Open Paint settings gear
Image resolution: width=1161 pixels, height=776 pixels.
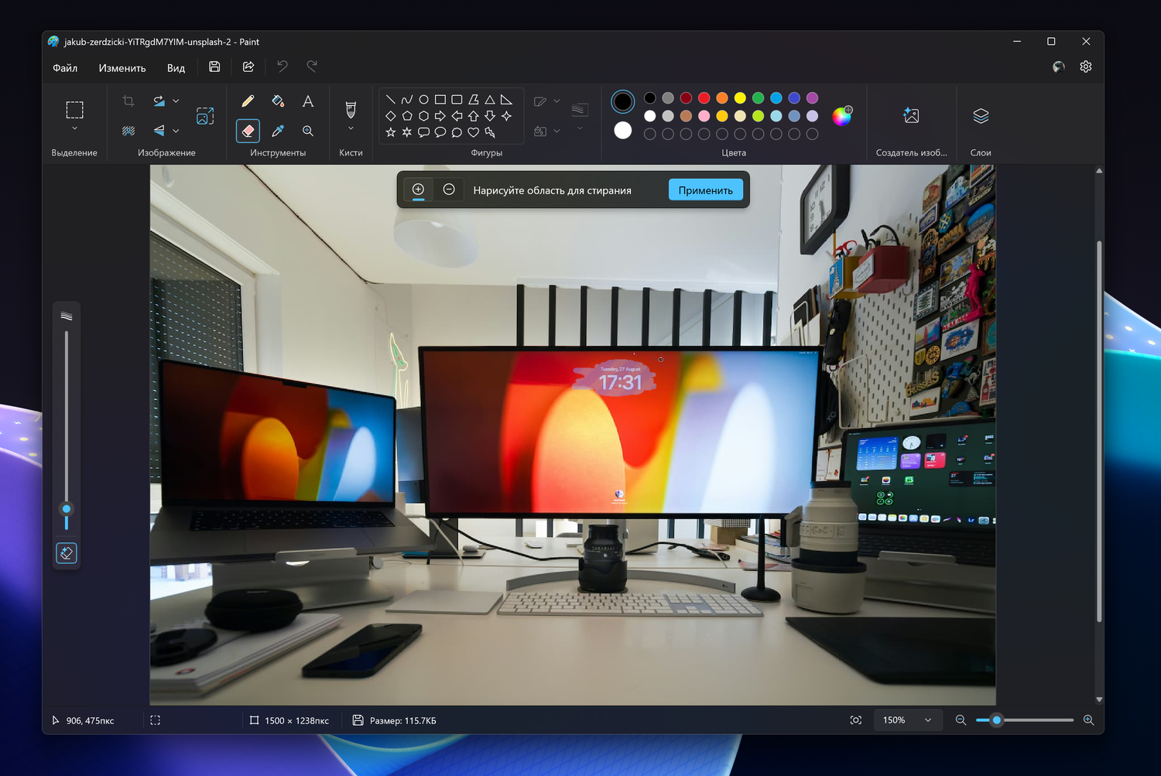[1086, 67]
